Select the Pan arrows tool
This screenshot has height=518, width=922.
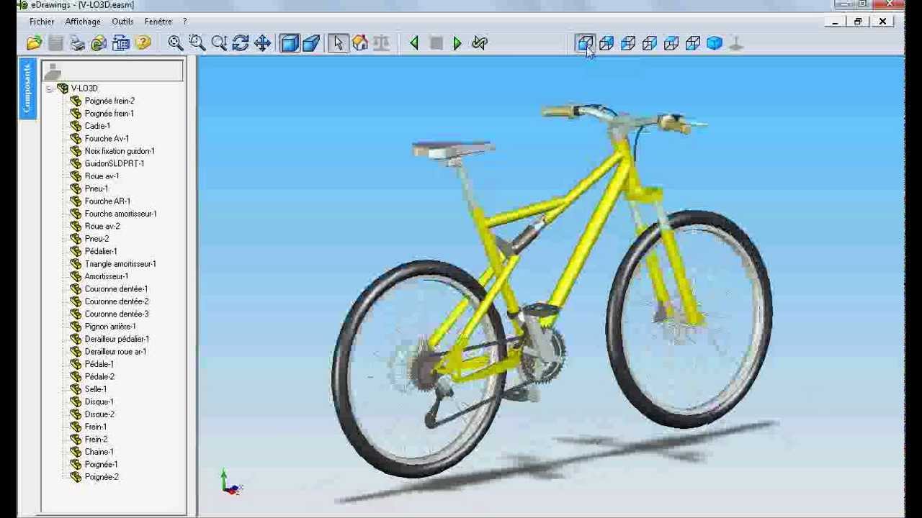(x=262, y=44)
